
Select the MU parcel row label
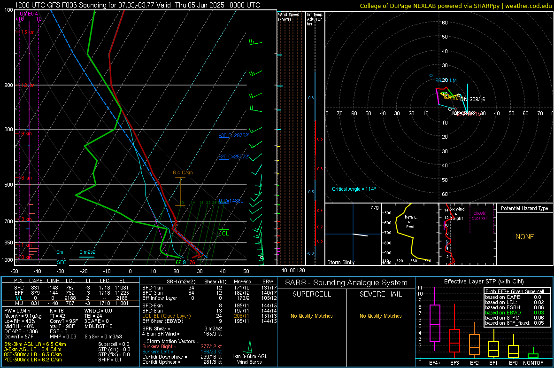[19, 303]
